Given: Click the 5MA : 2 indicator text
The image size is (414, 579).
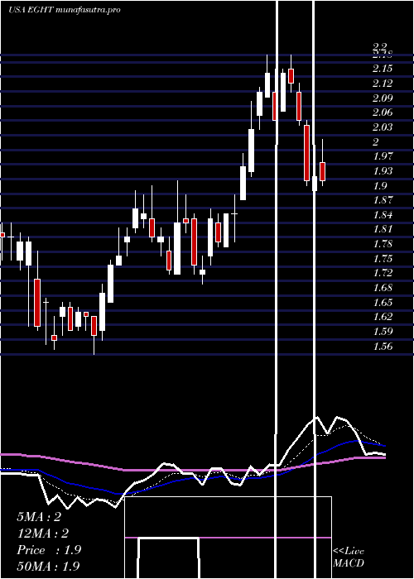Looking at the screenshot, I should (39, 517).
